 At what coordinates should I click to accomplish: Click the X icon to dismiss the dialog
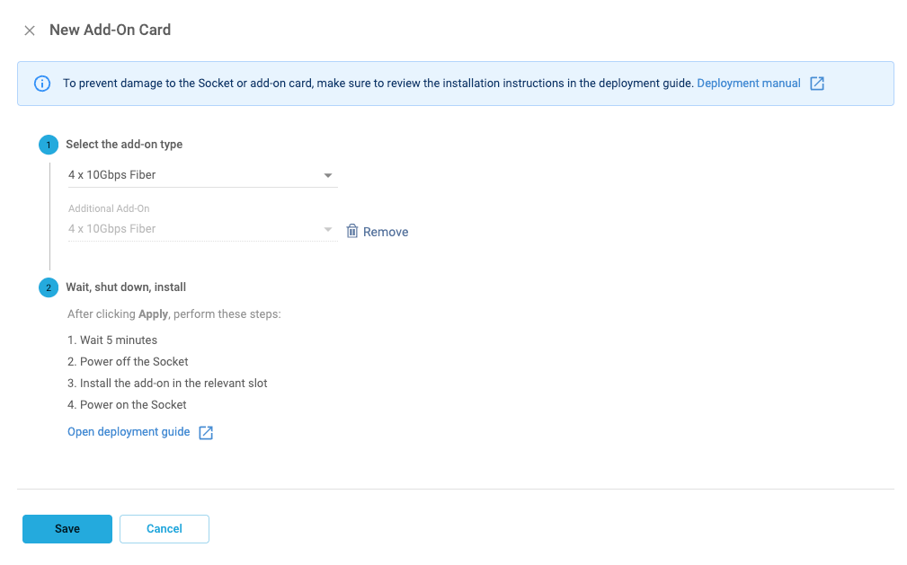coord(30,30)
